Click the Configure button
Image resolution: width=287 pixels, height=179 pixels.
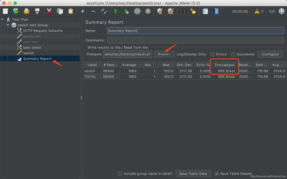[270, 54]
